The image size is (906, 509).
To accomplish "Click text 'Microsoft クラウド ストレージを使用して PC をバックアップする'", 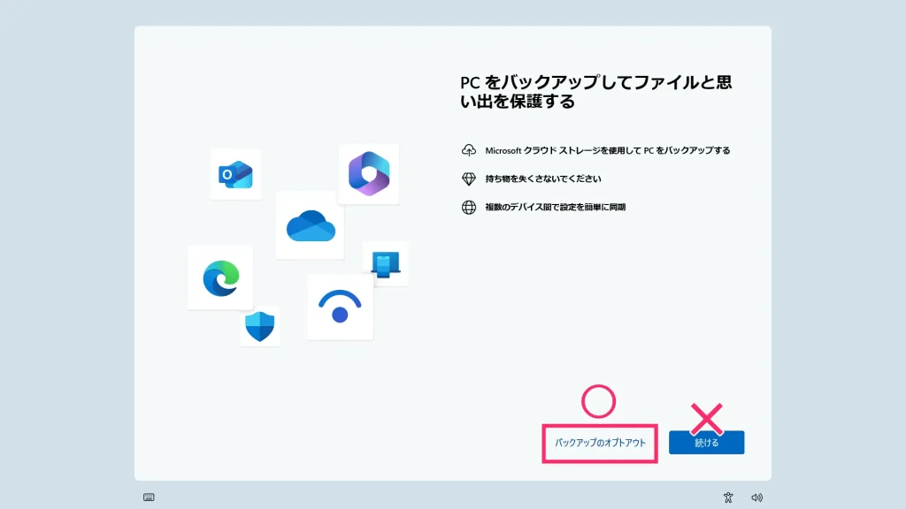I will 607,150.
